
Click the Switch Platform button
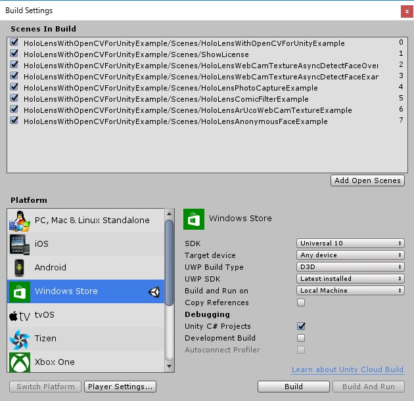pos(45,387)
